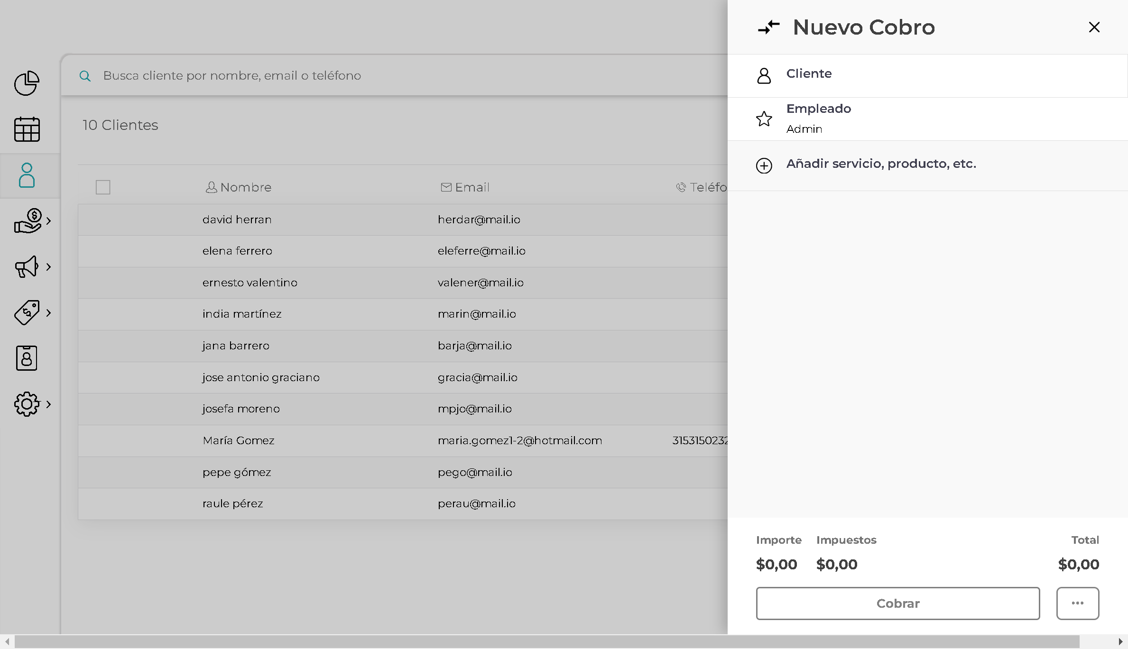Click email valener@mail.io
Viewport: 1128px width, 649px height.
pos(481,283)
